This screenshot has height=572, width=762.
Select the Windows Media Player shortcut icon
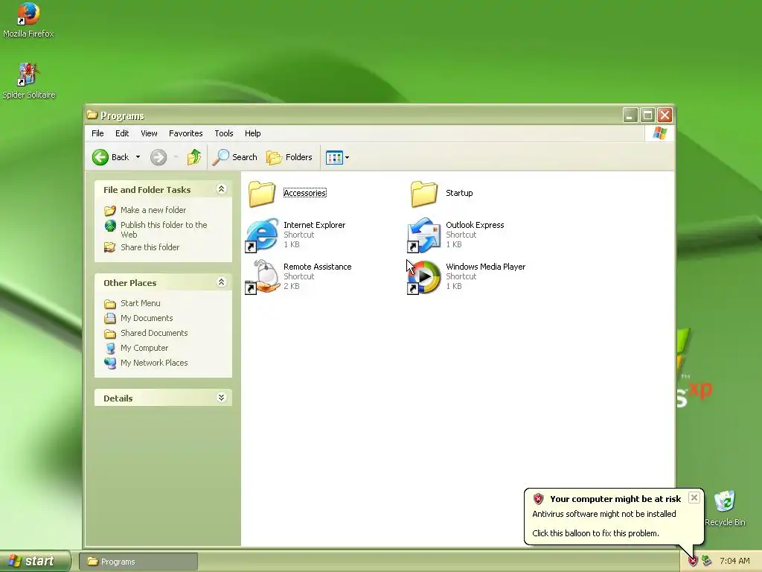[x=423, y=277]
